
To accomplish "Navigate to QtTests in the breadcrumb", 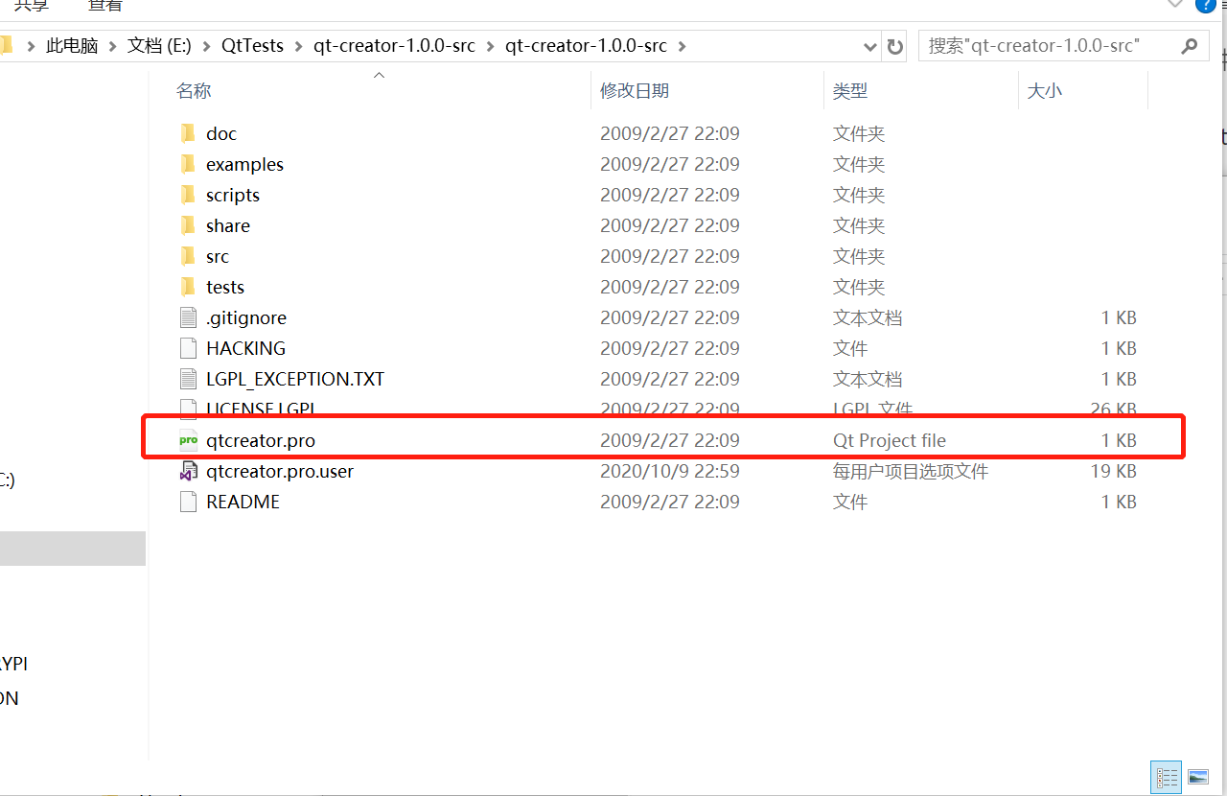I will click(252, 46).
